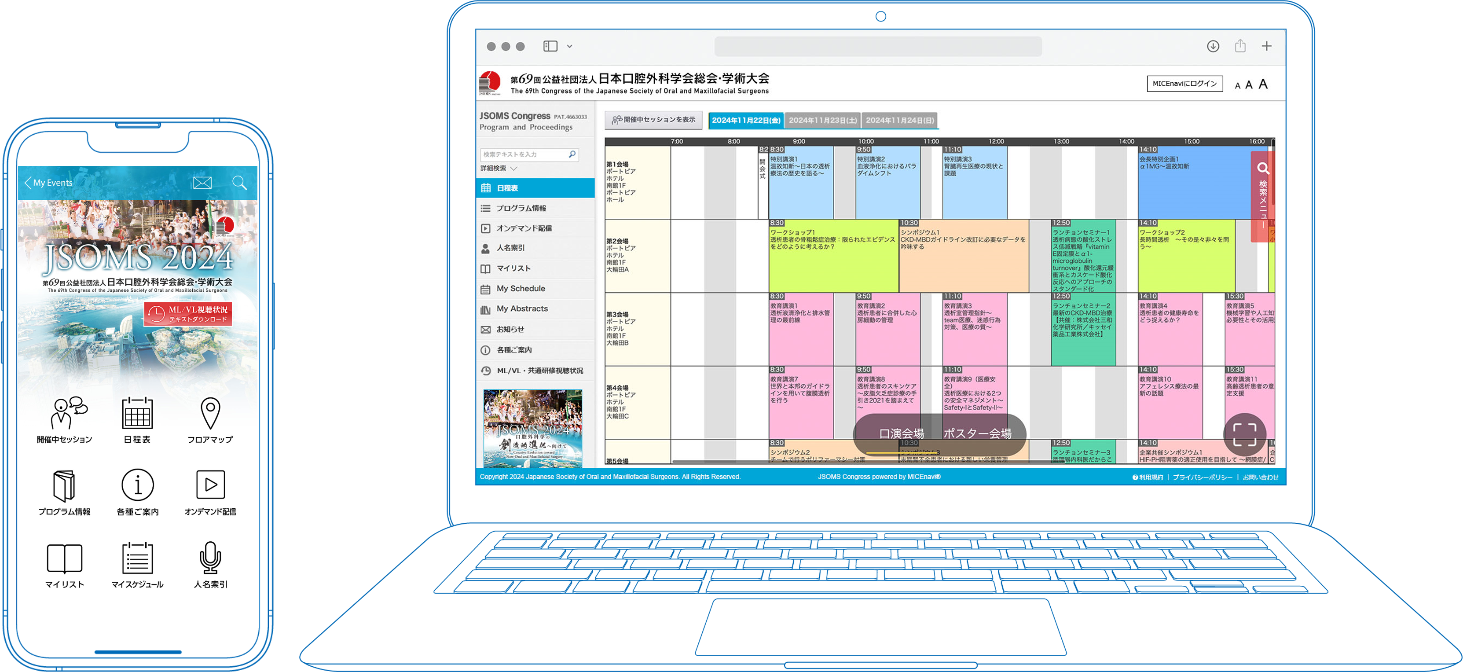The height and width of the screenshot is (672, 1463).
Task: Open 教育講演10 session block
Action: [x=1170, y=403]
